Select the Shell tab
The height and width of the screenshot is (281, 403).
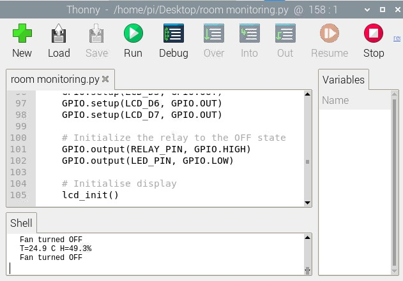tap(21, 223)
